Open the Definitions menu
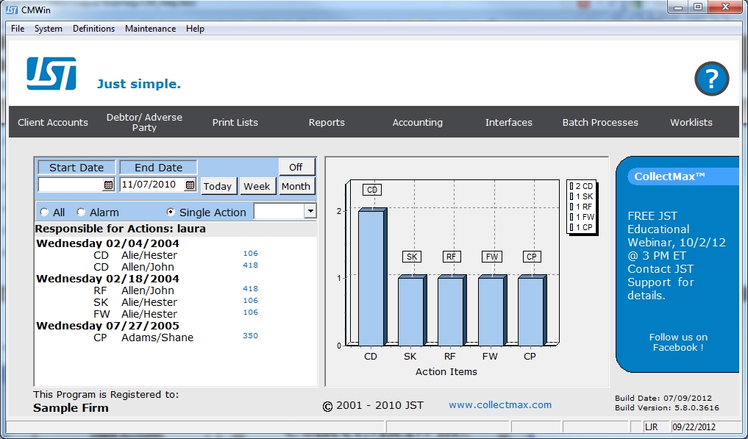 click(x=93, y=29)
